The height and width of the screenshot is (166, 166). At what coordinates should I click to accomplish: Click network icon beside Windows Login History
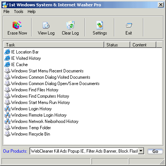(x=7, y=108)
